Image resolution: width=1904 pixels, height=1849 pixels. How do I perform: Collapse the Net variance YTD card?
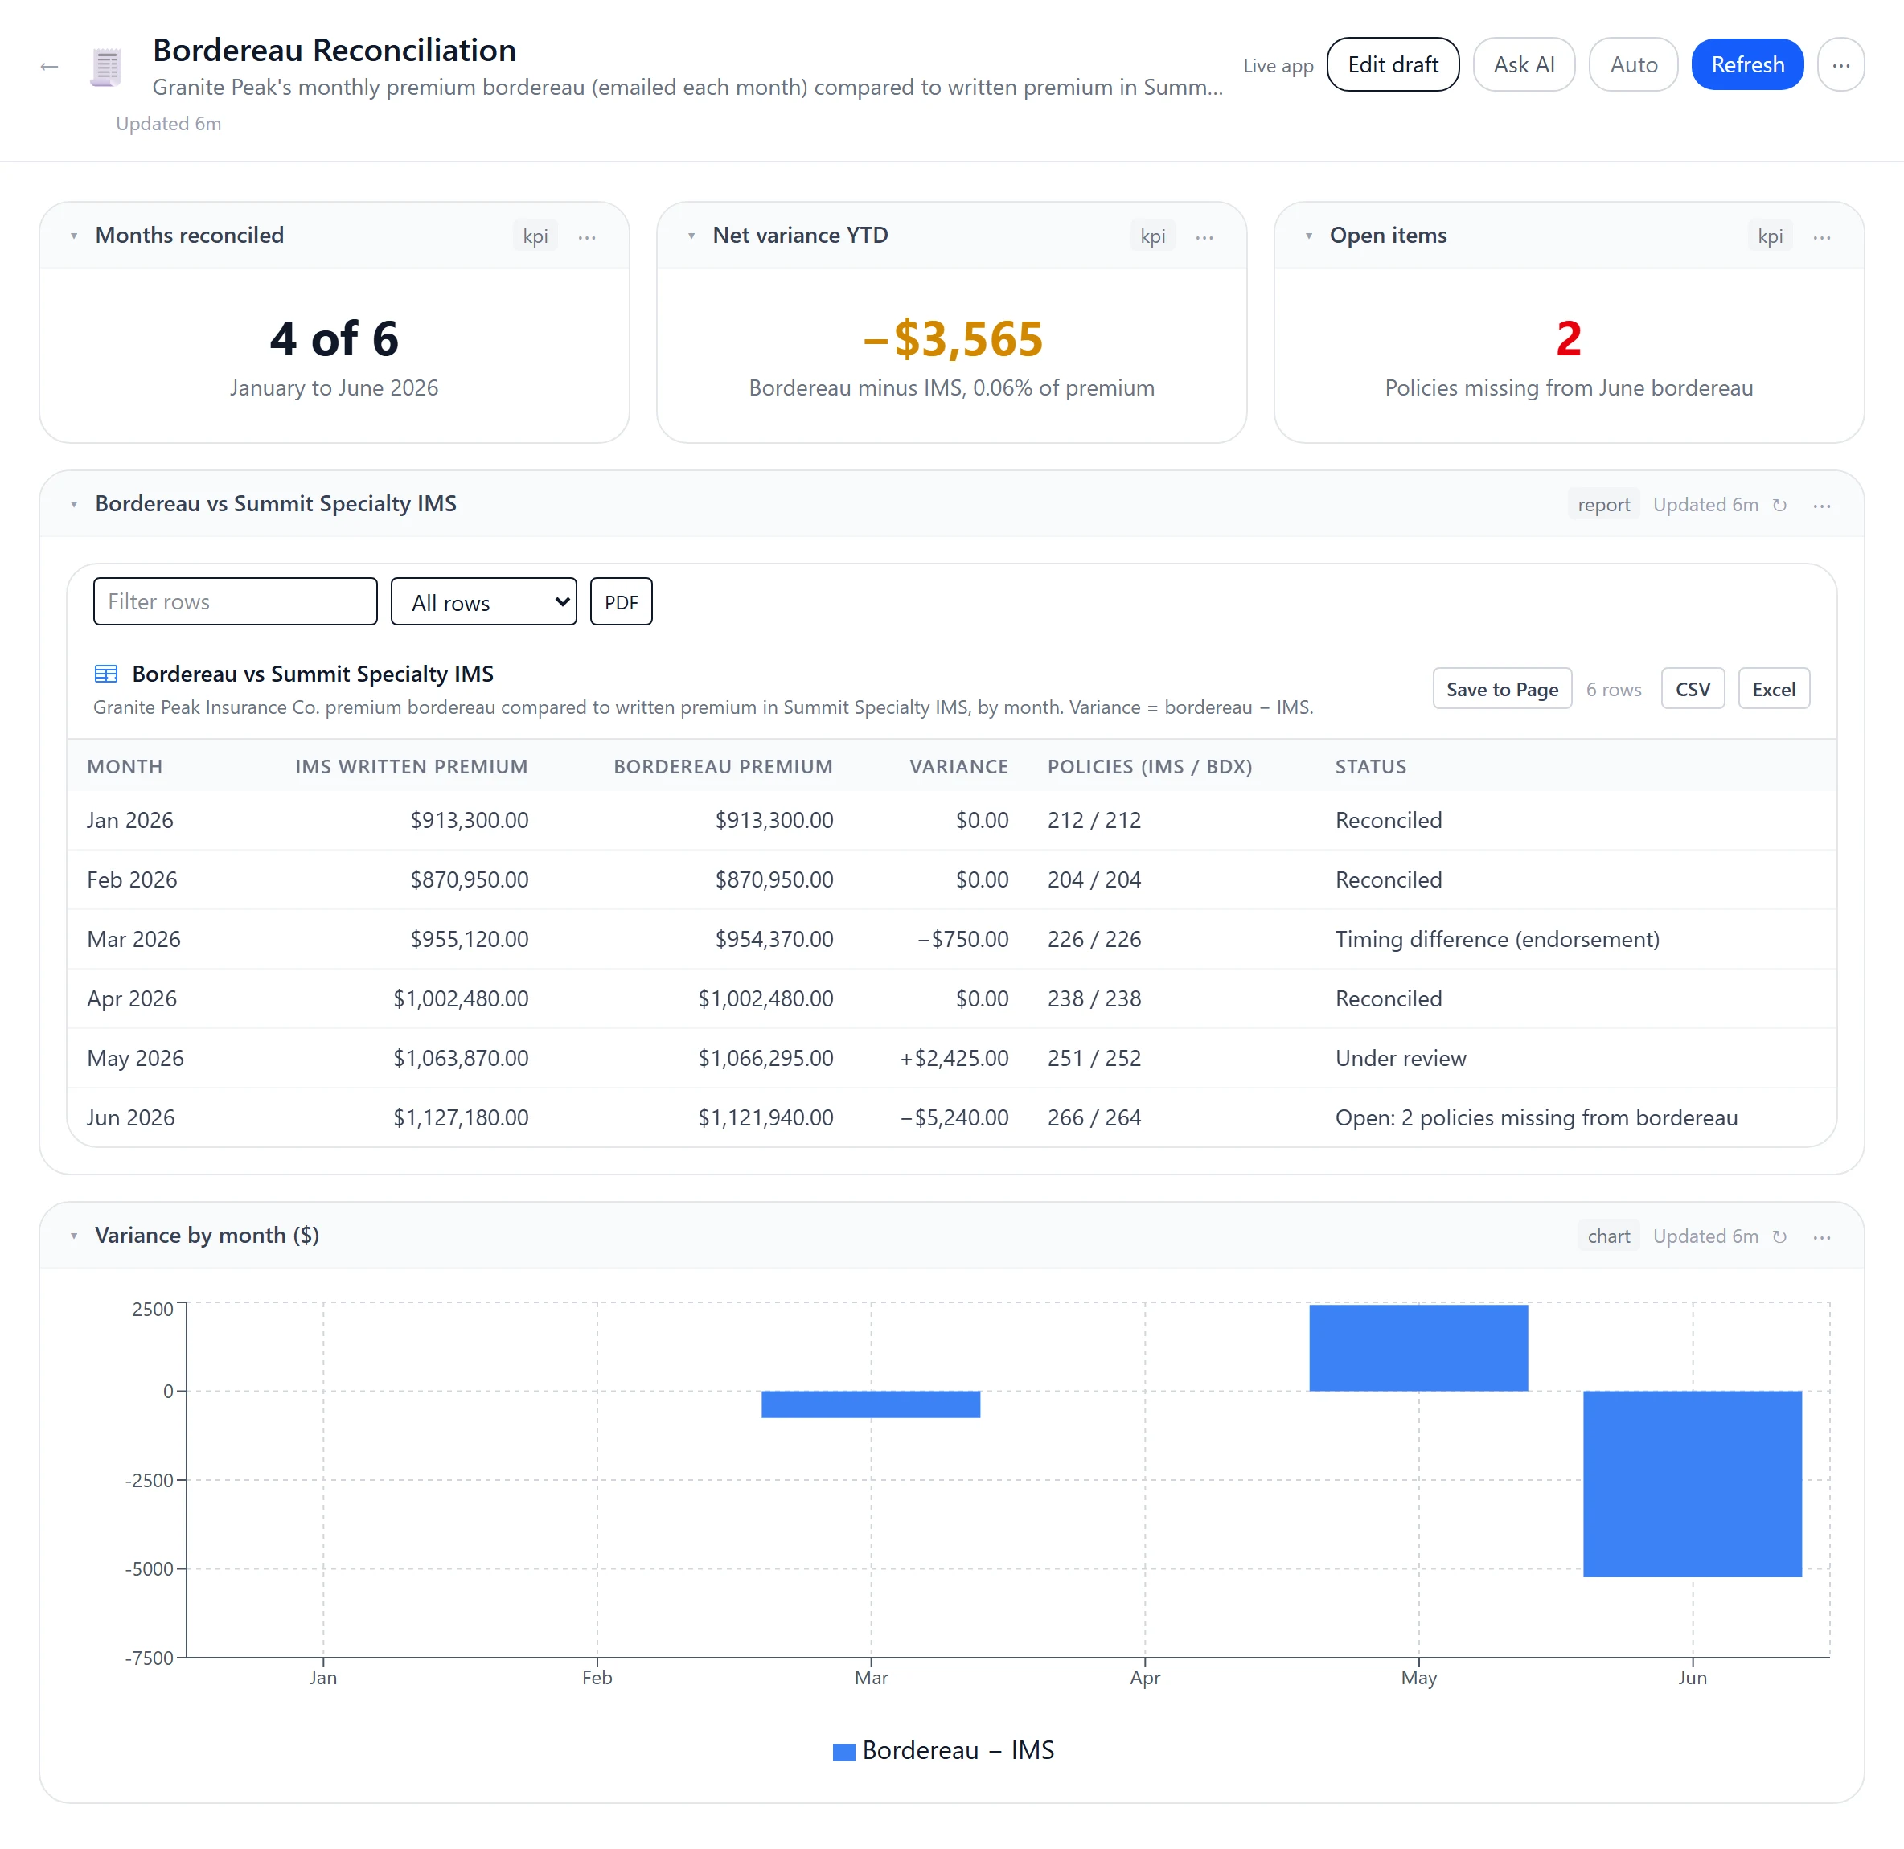click(691, 236)
